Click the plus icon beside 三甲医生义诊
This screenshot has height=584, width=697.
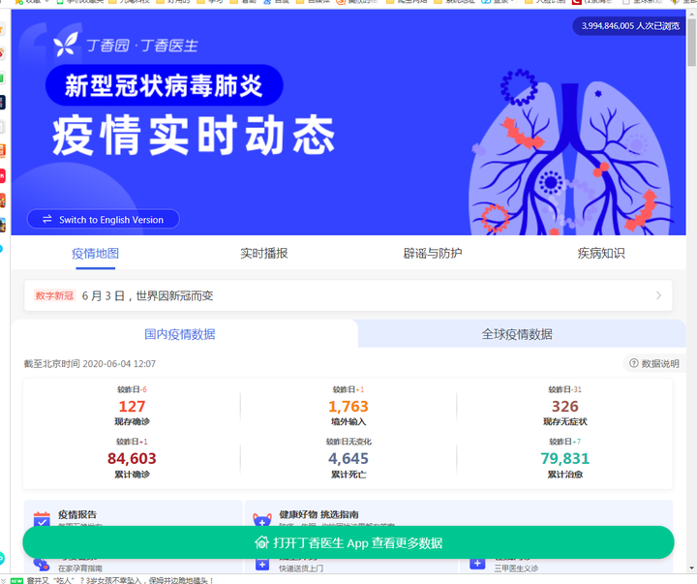click(x=477, y=564)
